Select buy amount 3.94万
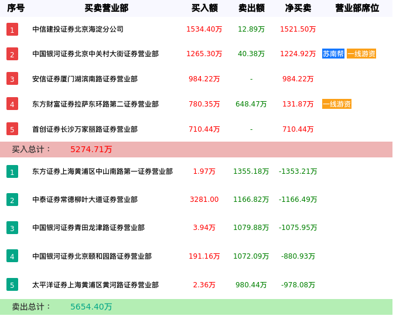 click(204, 228)
